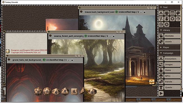Pick the d20 die
The image size is (183, 103).
[38, 91]
